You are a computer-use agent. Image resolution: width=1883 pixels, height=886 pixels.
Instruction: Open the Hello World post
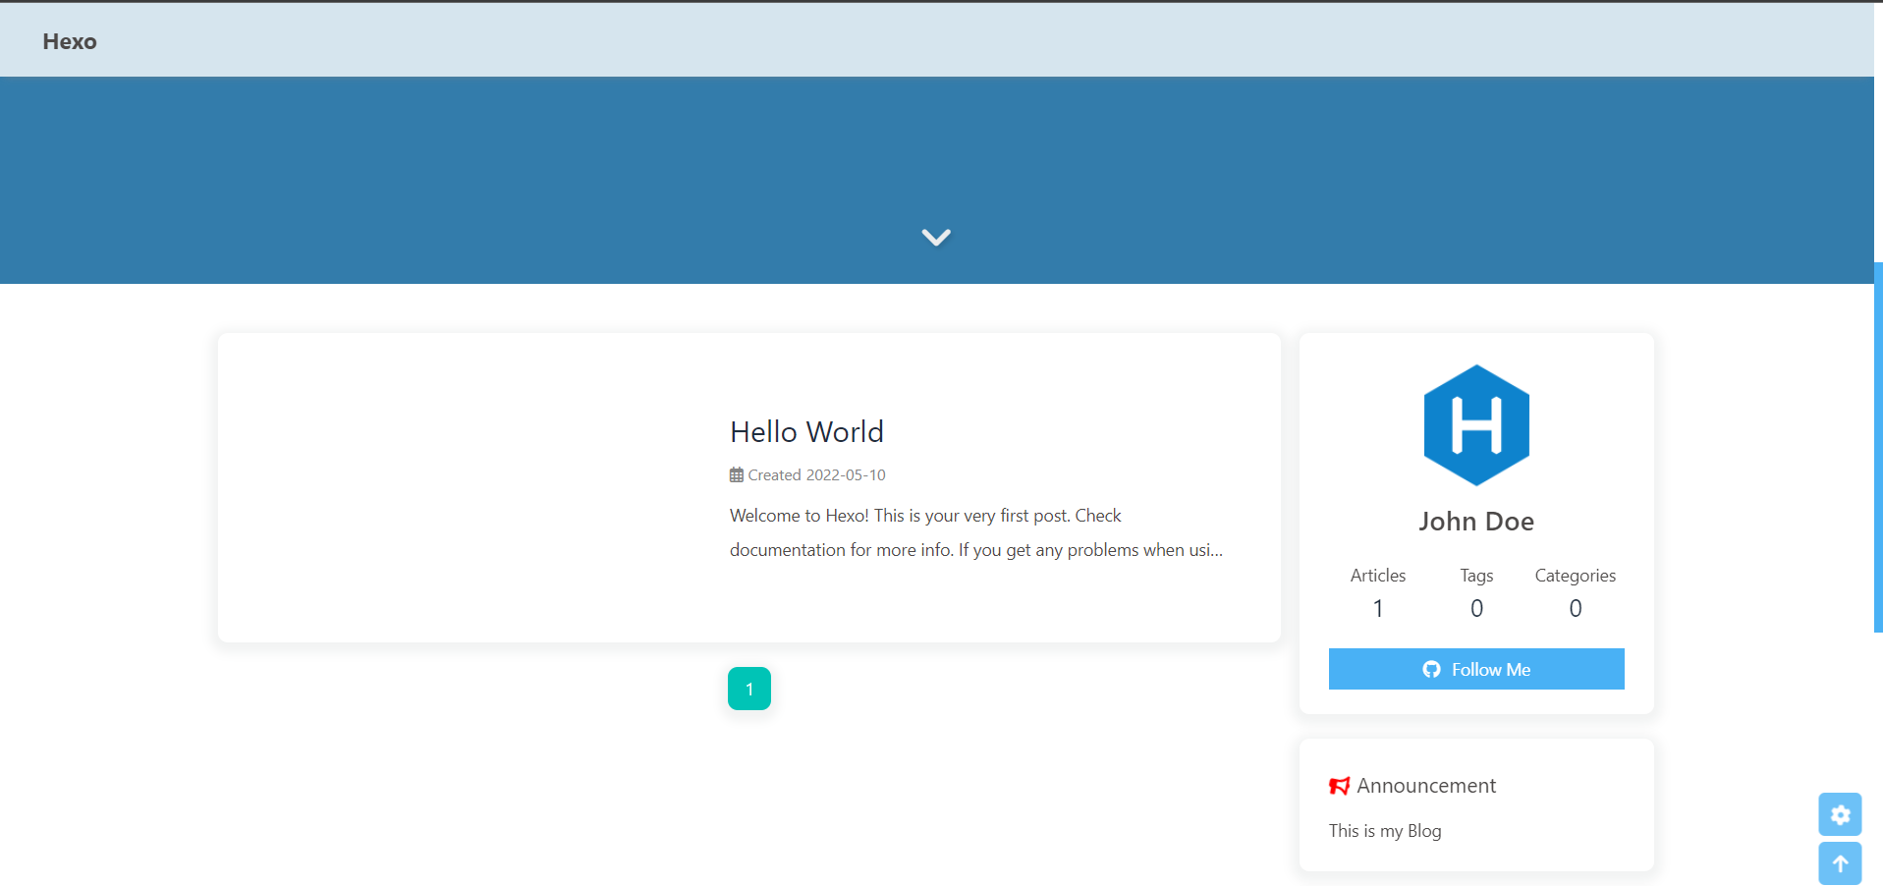[805, 431]
